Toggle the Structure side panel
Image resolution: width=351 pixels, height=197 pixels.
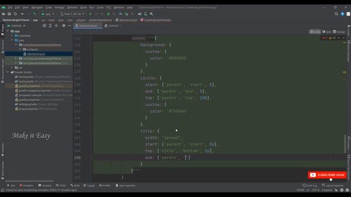pos(2,47)
